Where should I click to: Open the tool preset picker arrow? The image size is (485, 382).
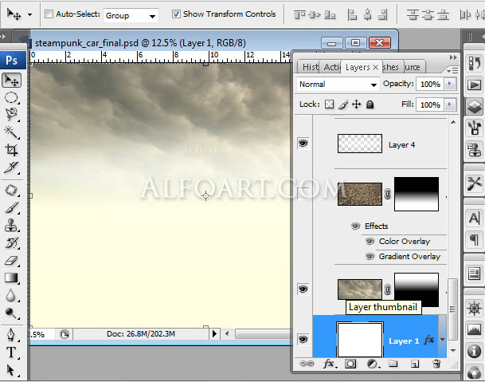(x=29, y=14)
